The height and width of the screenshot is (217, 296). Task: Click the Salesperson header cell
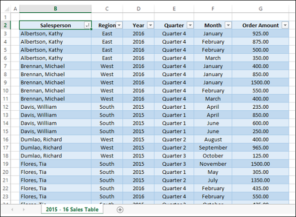tap(51, 26)
